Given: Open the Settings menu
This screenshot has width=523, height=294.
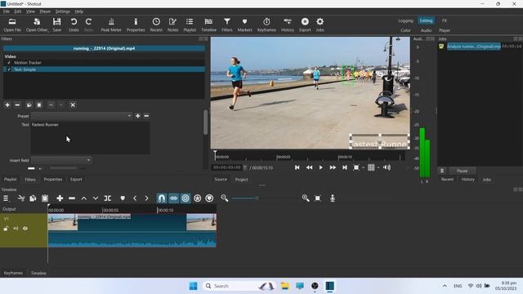Looking at the screenshot, I should (63, 11).
